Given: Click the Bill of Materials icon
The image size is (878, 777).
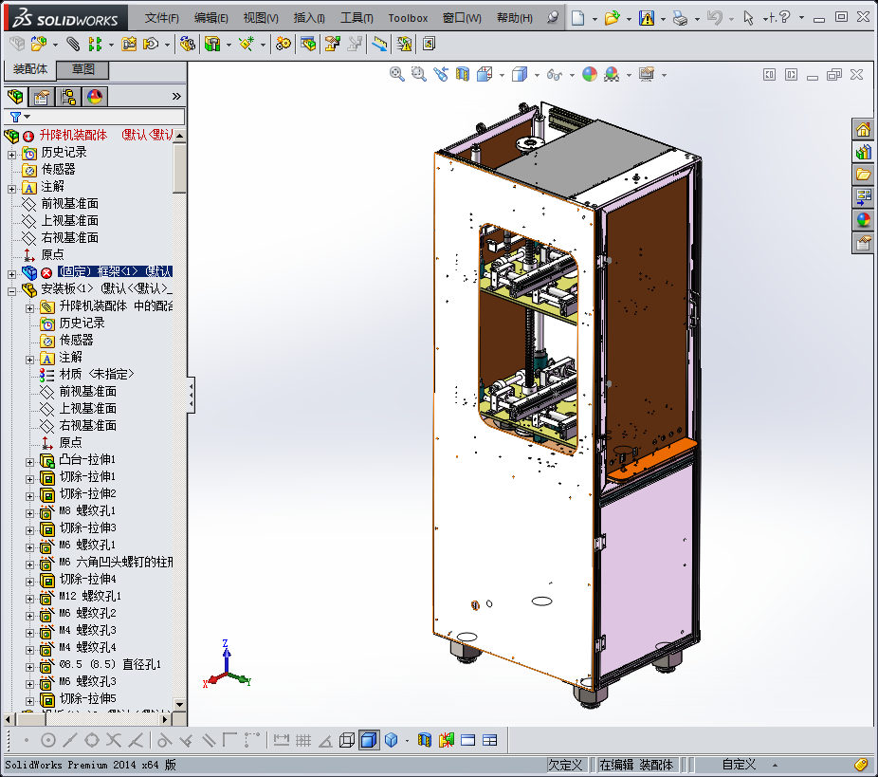Looking at the screenshot, I should (308, 44).
